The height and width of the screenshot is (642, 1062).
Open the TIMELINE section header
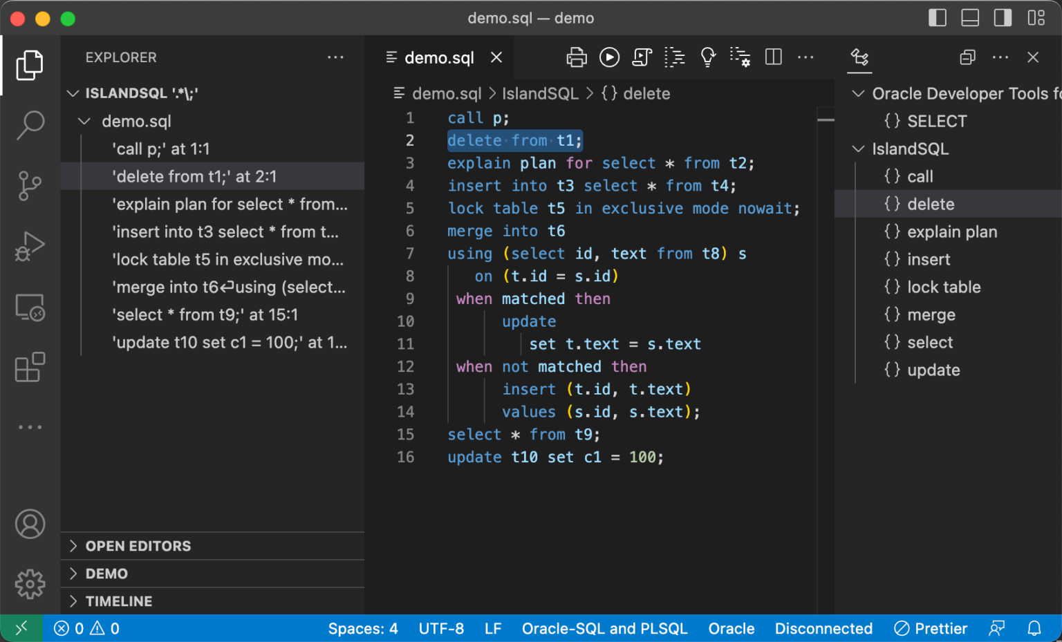coord(118,601)
